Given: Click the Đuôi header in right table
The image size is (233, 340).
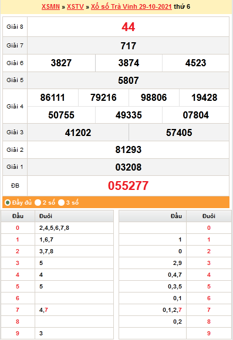Looking at the screenshot, I should (209, 216).
